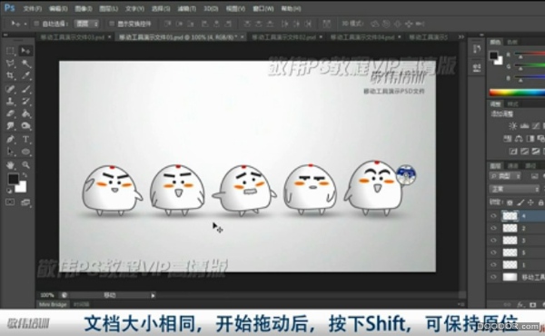
Task: Select the Smudge tool
Action: [x=10, y=126]
